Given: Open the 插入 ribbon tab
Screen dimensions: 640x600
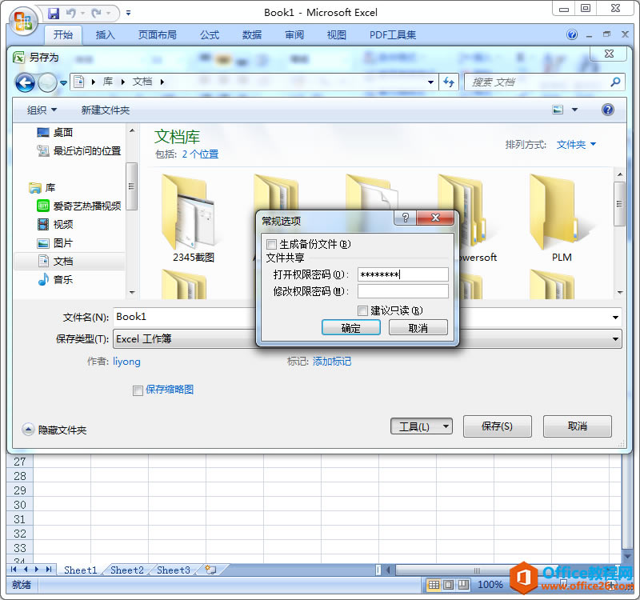Looking at the screenshot, I should (x=106, y=35).
